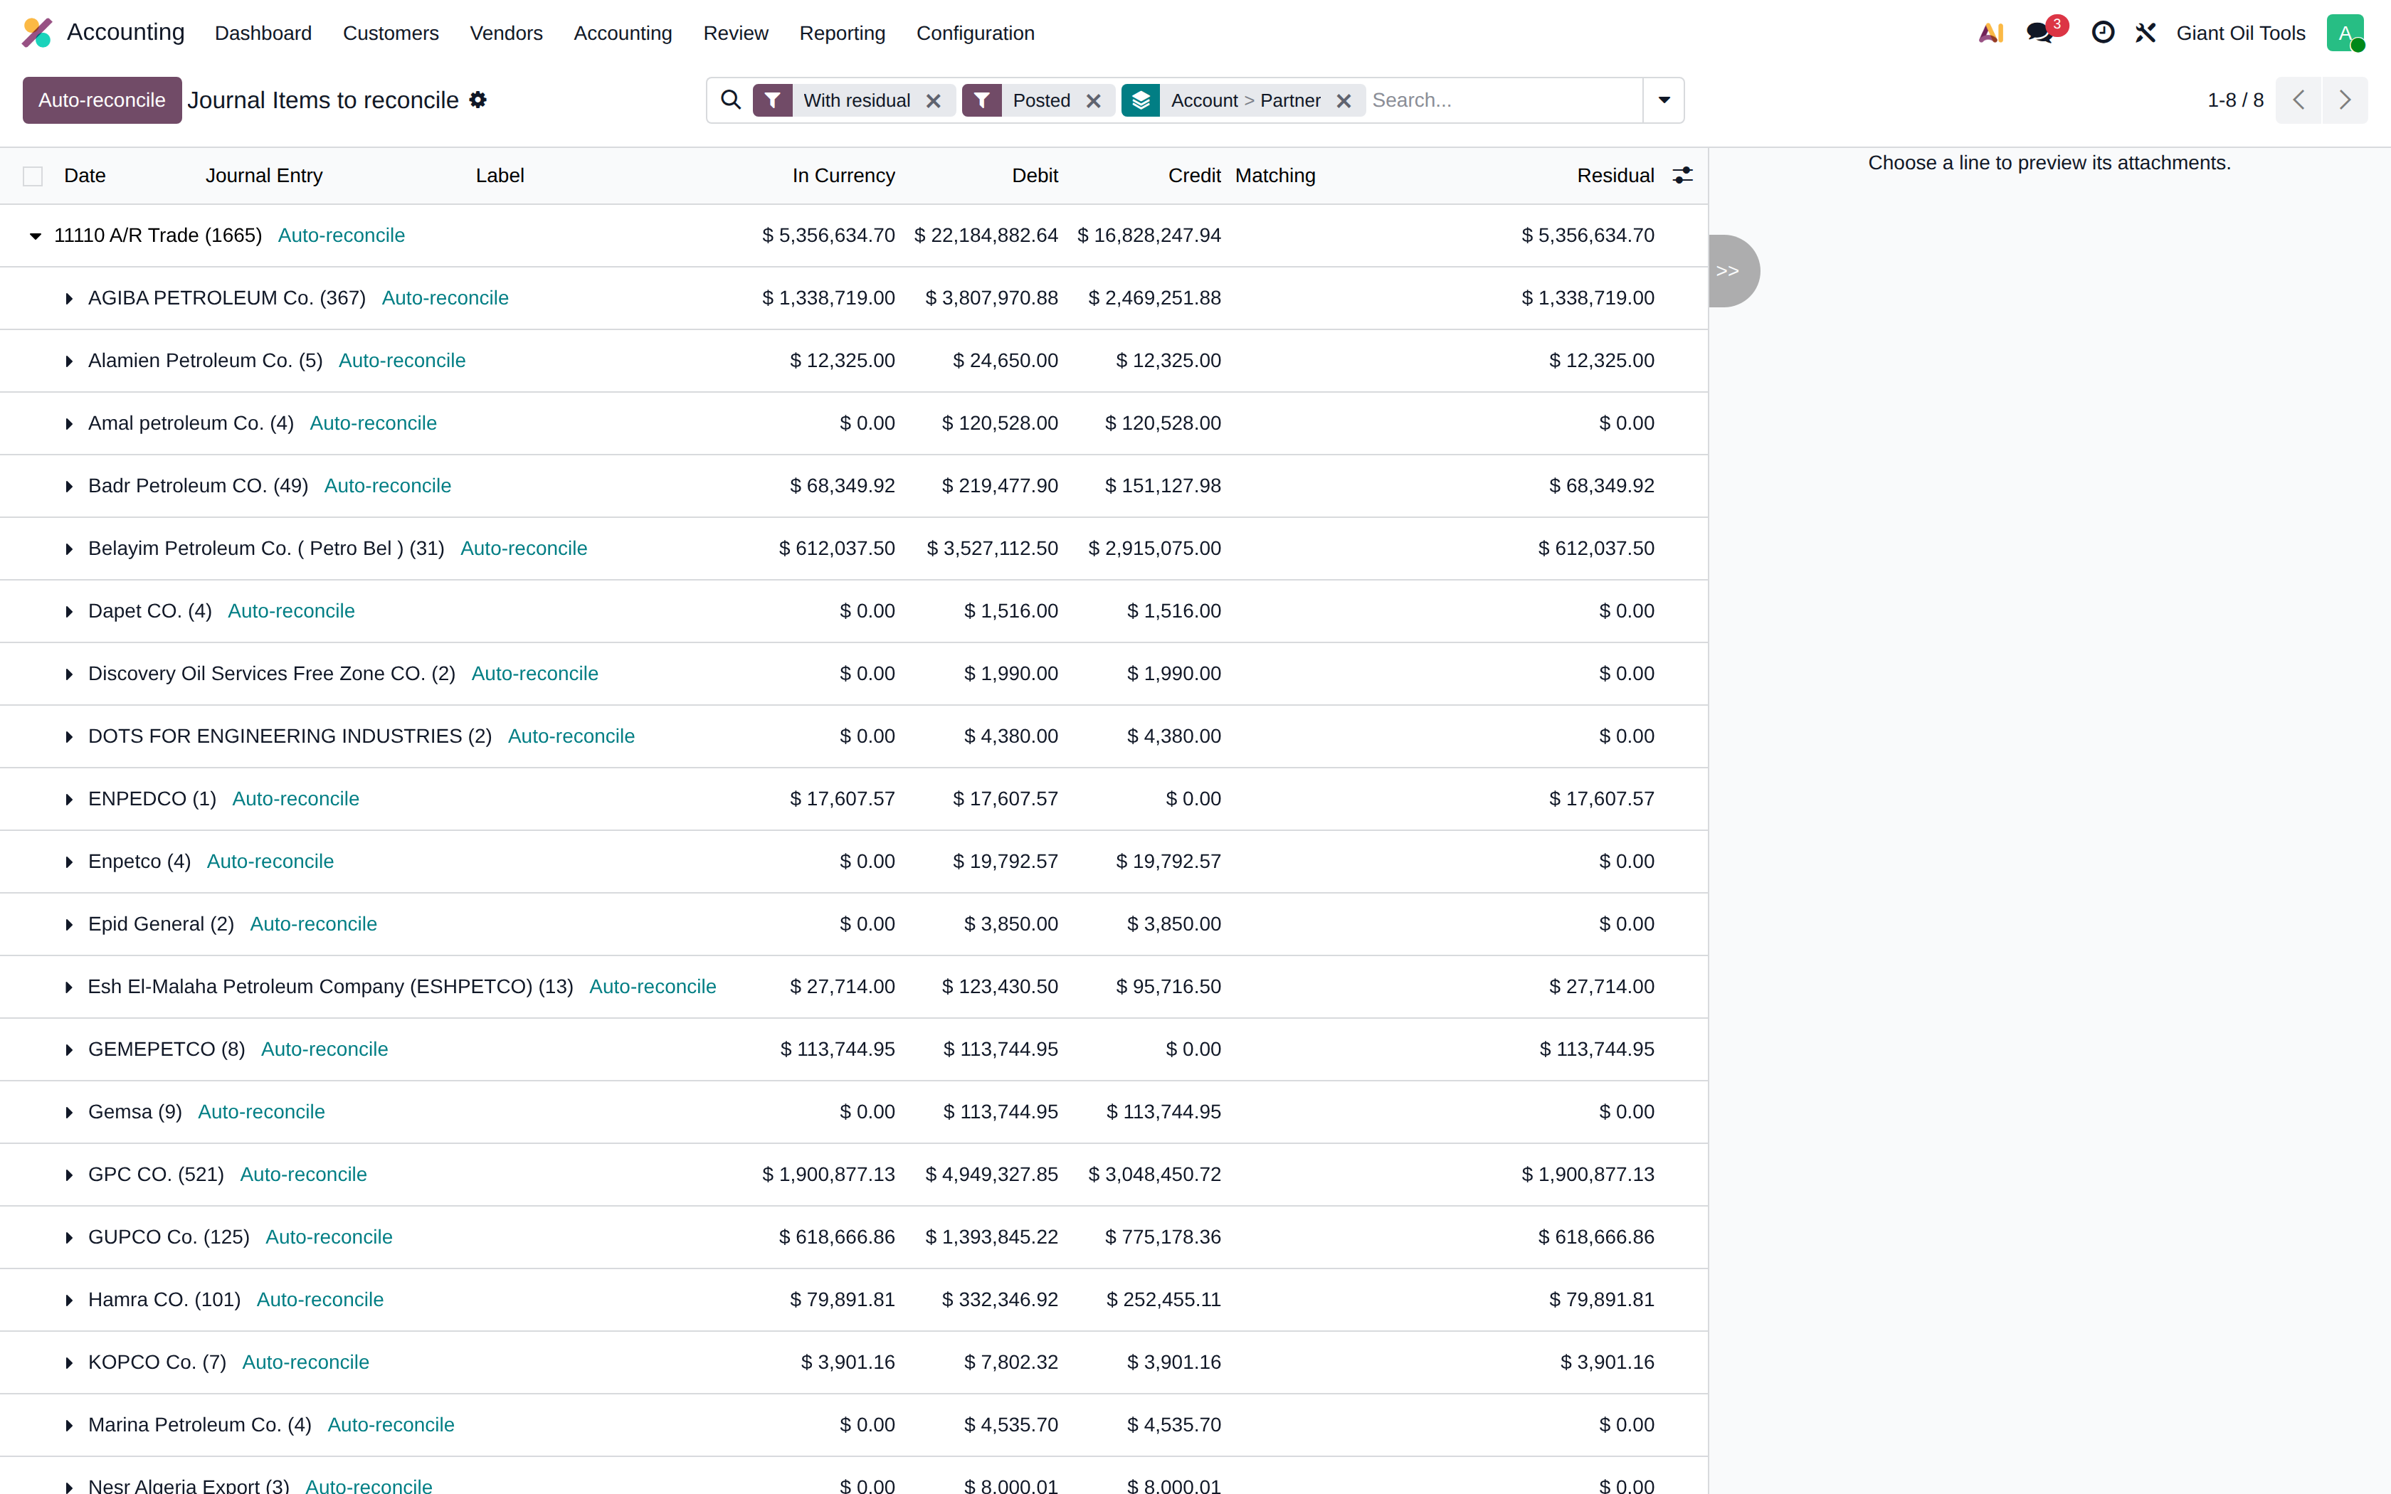Click the Posted filter funnel icon
Viewport: 2391px width, 1494px height.
coord(982,100)
